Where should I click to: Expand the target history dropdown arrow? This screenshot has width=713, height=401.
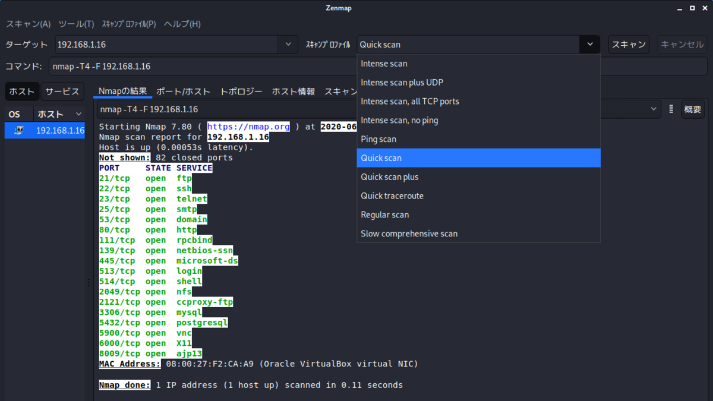[288, 45]
